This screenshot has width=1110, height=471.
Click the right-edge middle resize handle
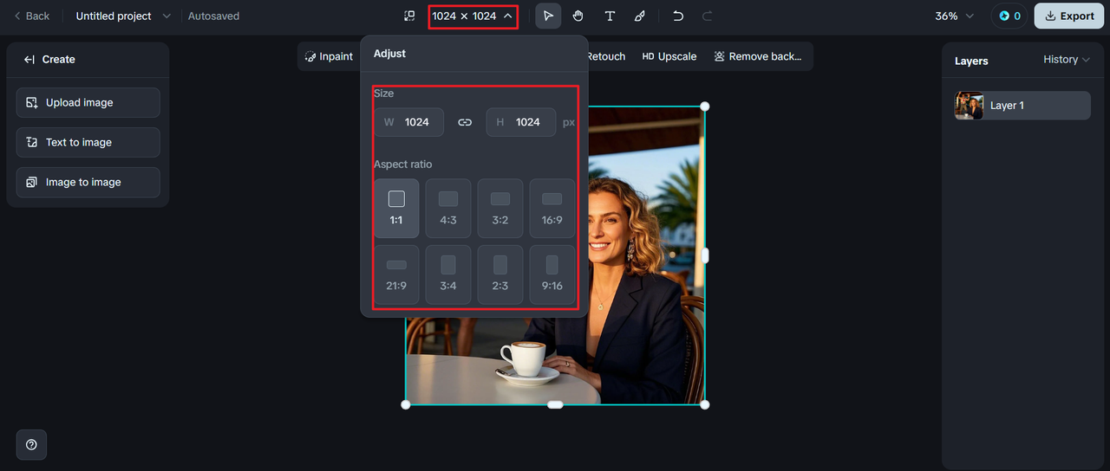tap(705, 255)
